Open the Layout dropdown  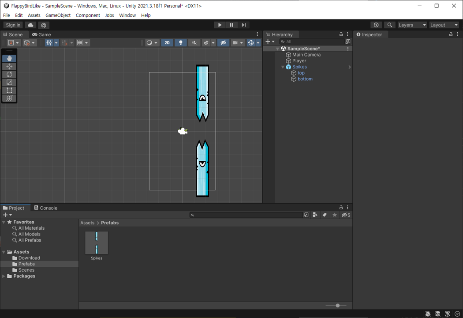pyautogui.click(x=444, y=25)
